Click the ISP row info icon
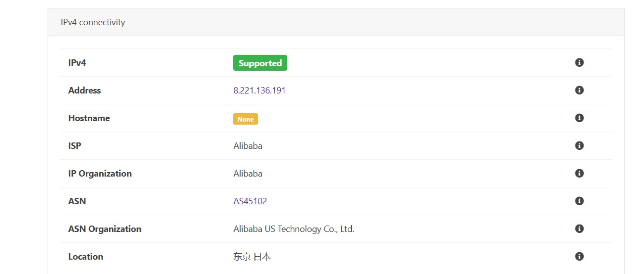Image resolution: width=637 pixels, height=274 pixels. coord(579,146)
